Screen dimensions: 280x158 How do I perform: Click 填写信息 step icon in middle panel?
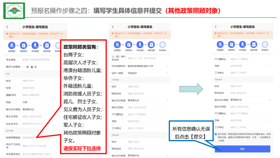click(x=151, y=44)
